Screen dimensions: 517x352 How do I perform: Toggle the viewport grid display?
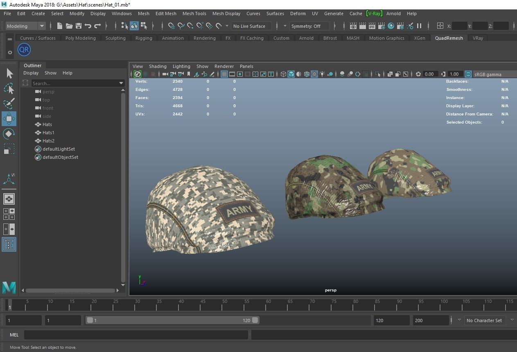tap(224, 74)
